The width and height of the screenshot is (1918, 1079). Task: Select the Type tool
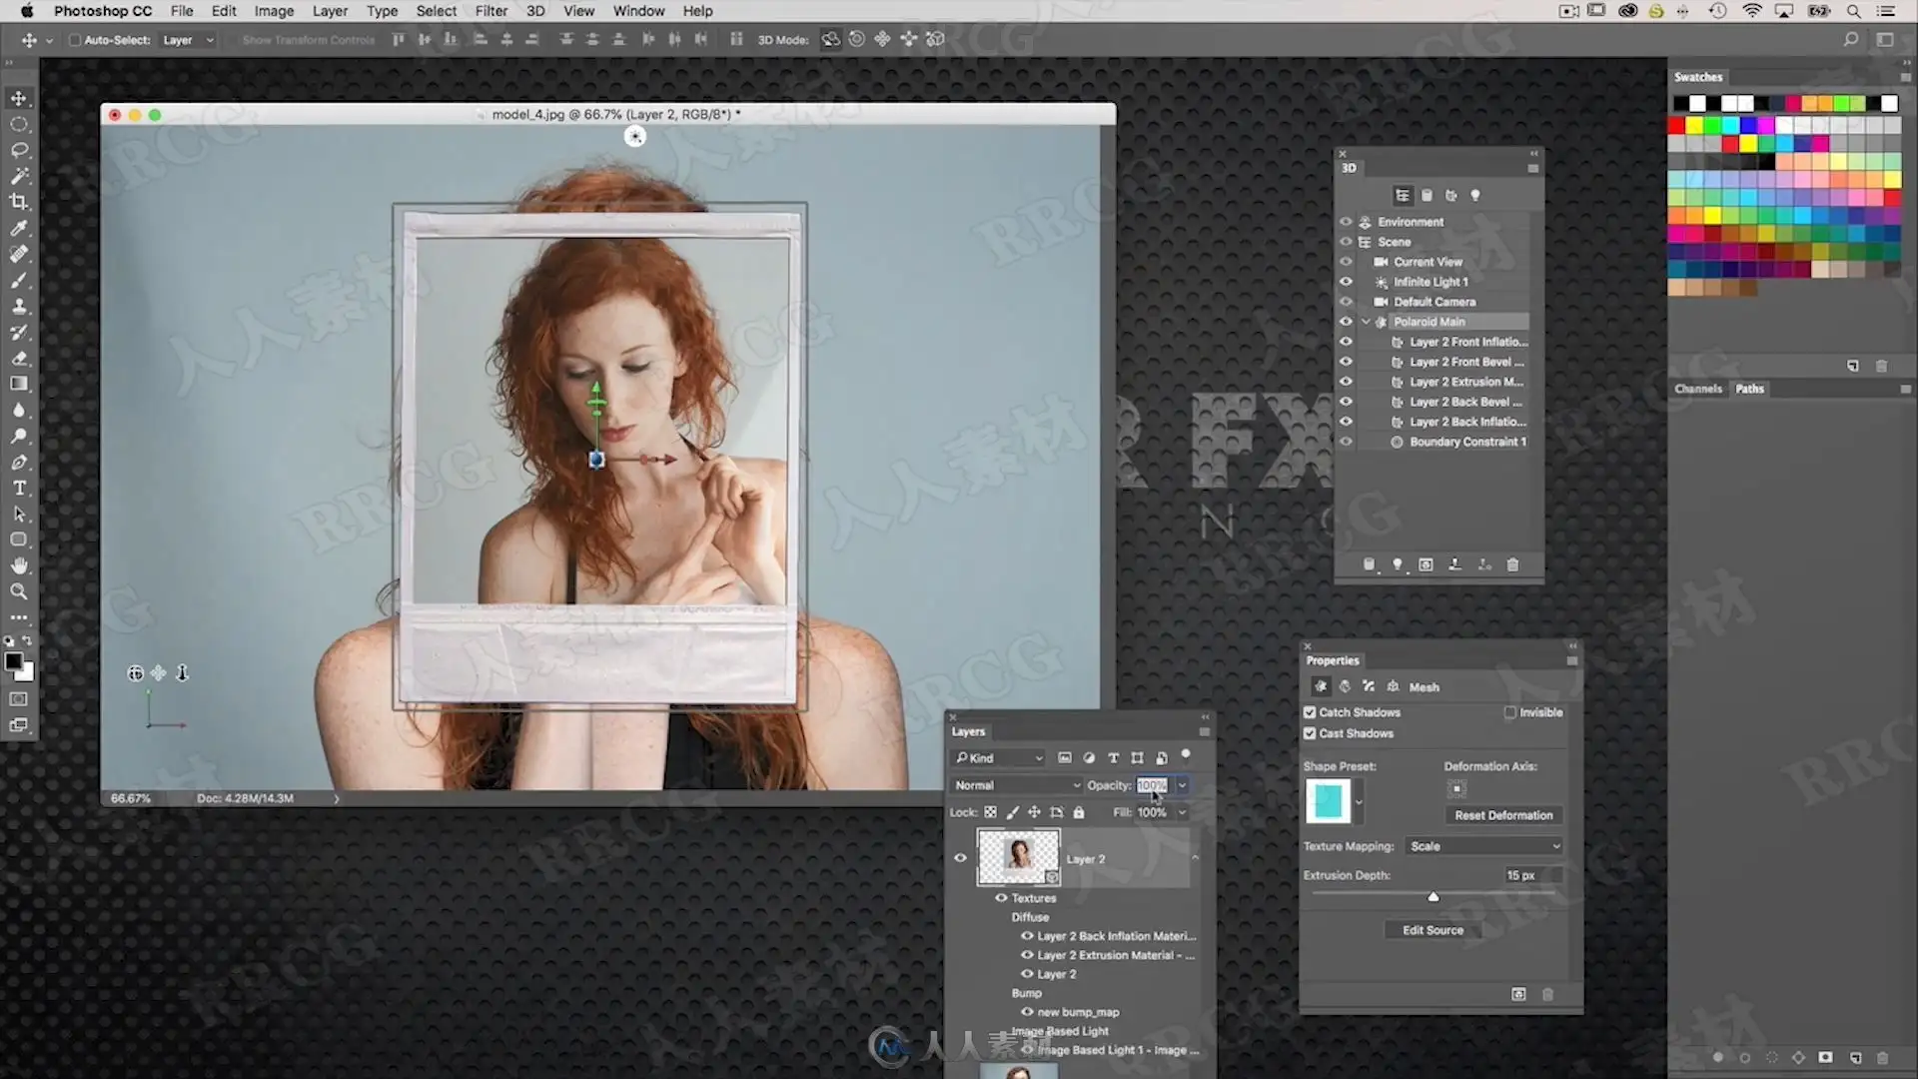19,489
